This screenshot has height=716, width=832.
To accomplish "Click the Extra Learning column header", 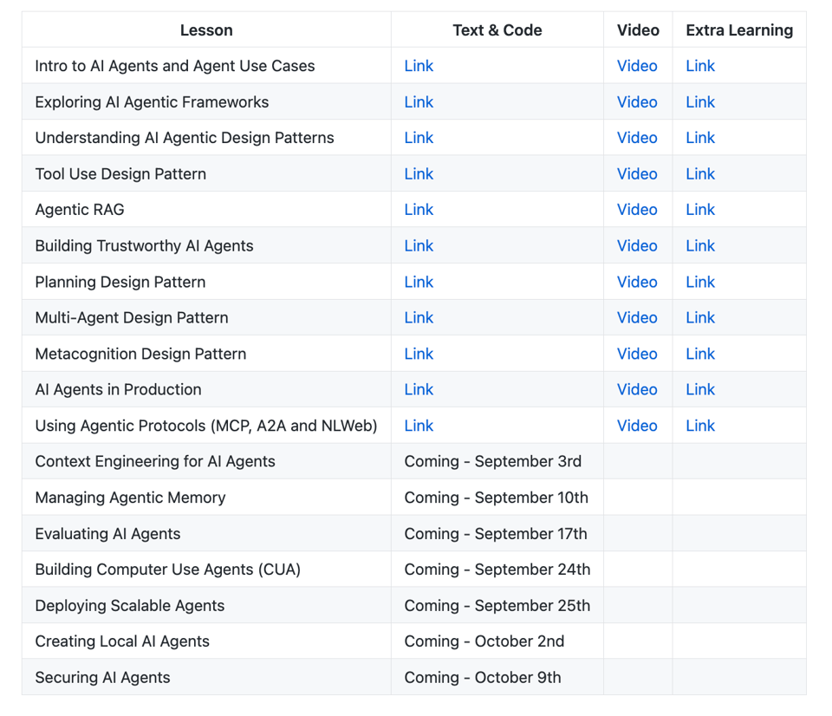I will pyautogui.click(x=739, y=30).
